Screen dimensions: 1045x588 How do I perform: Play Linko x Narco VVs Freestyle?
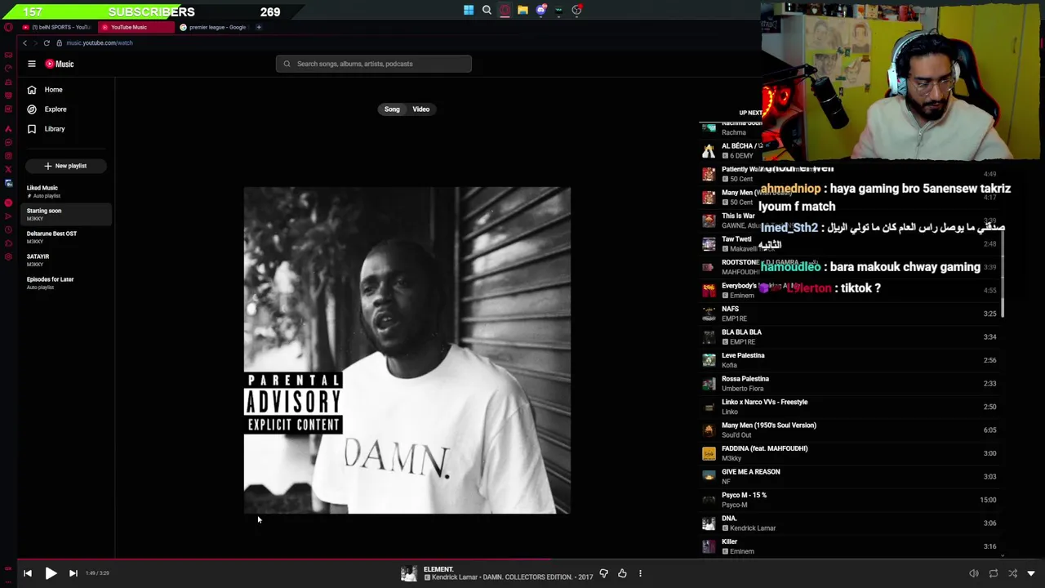point(849,407)
